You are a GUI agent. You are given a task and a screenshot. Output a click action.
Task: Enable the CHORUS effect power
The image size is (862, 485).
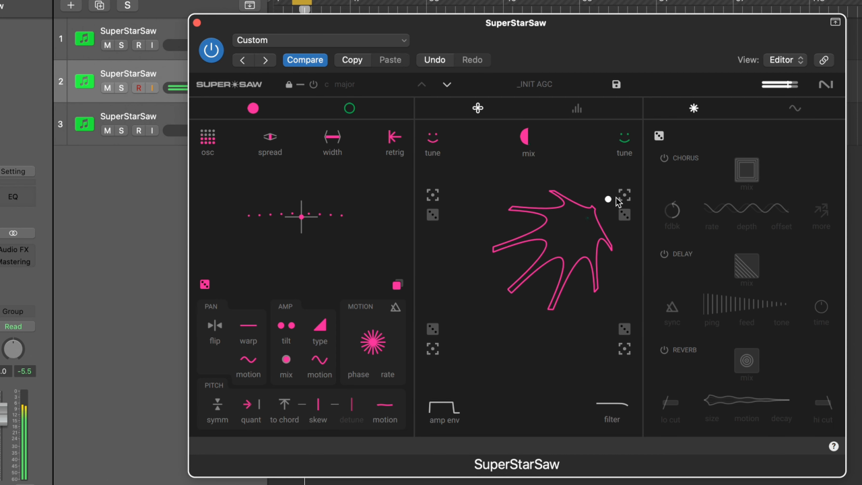point(664,158)
